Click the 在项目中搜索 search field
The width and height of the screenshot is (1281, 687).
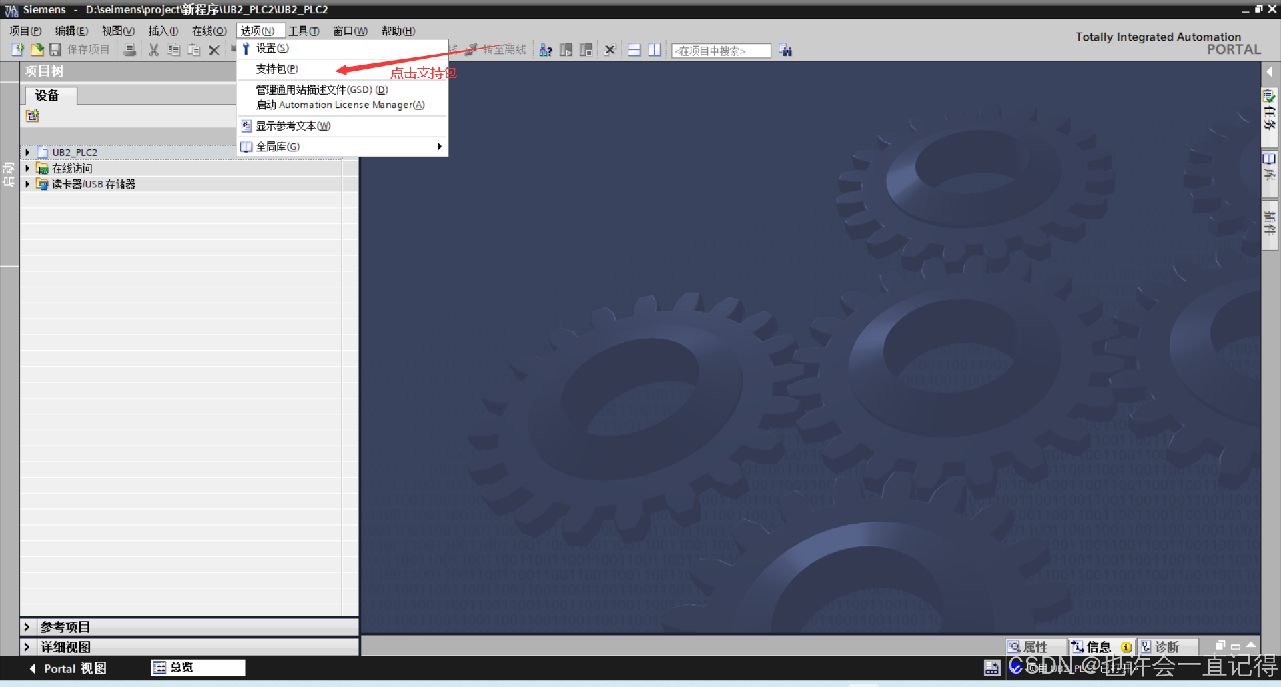click(721, 51)
